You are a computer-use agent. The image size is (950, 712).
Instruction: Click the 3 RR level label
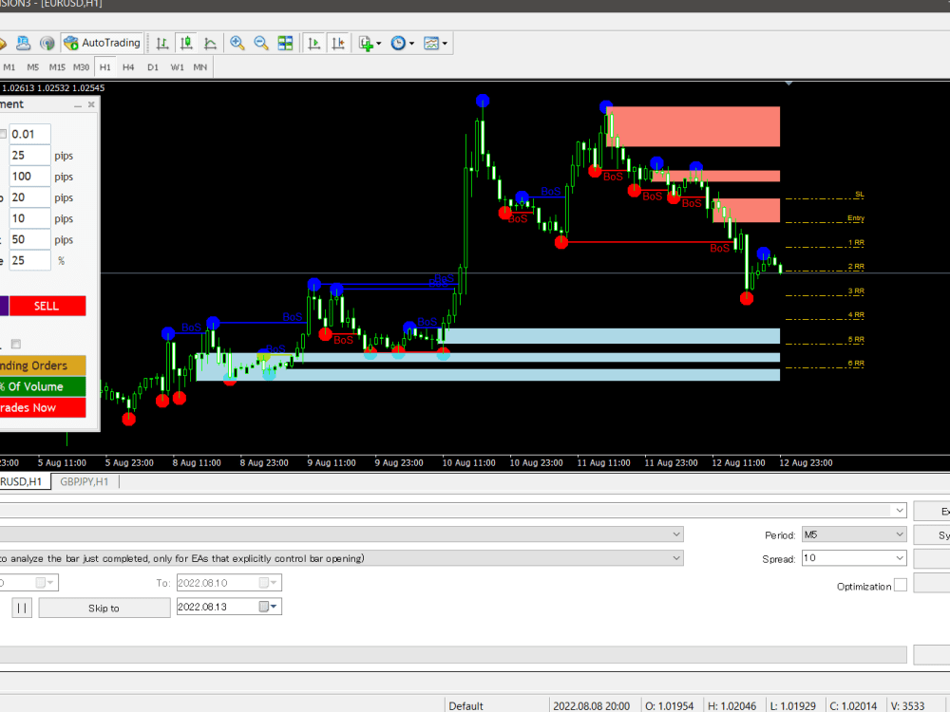click(856, 291)
